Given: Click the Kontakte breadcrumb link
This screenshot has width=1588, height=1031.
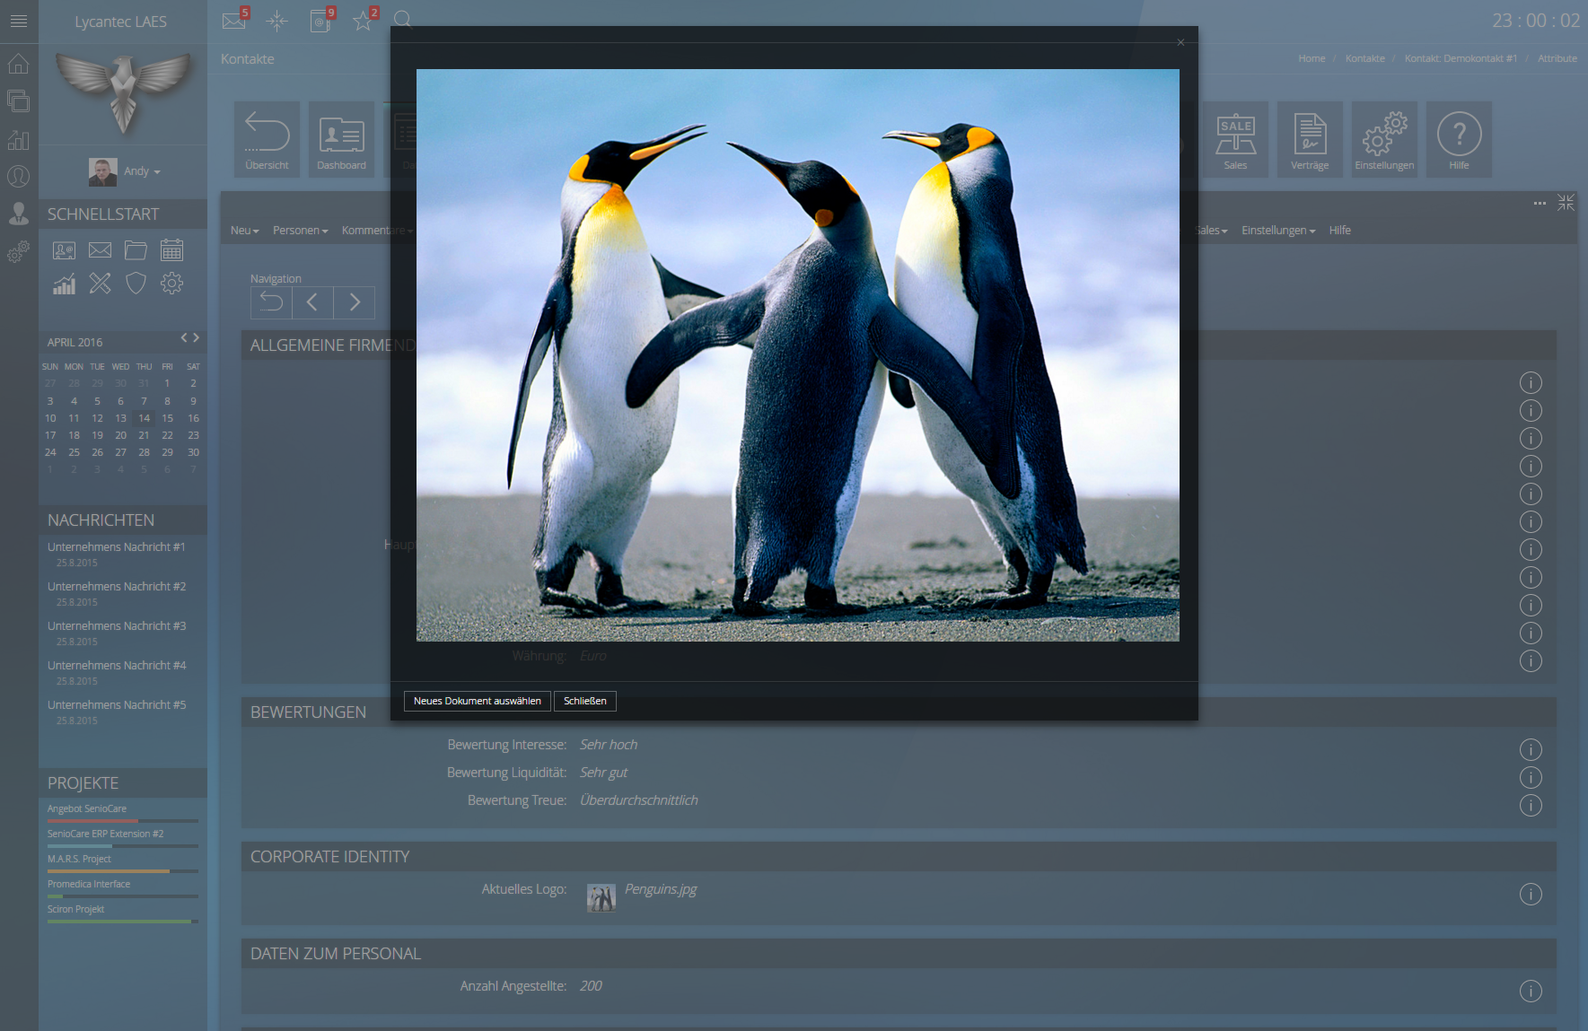Looking at the screenshot, I should tap(1364, 58).
